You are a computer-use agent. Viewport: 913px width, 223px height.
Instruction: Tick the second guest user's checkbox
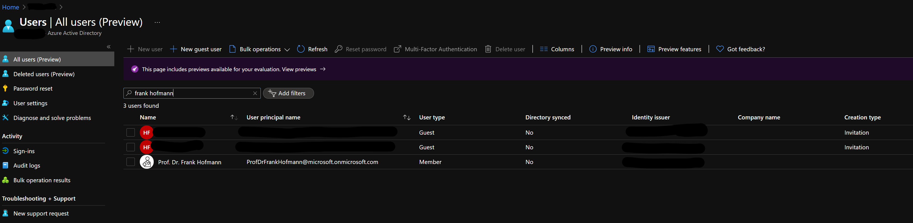[131, 147]
